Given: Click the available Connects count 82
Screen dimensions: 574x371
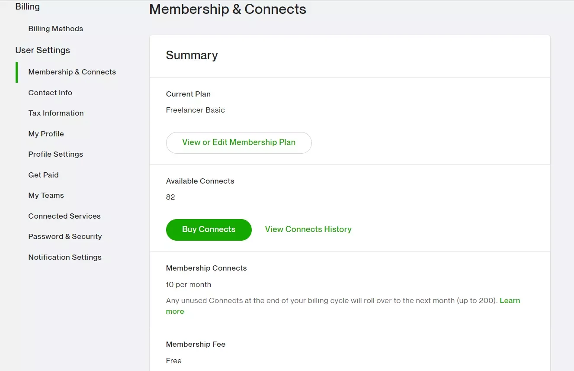Looking at the screenshot, I should pos(170,197).
